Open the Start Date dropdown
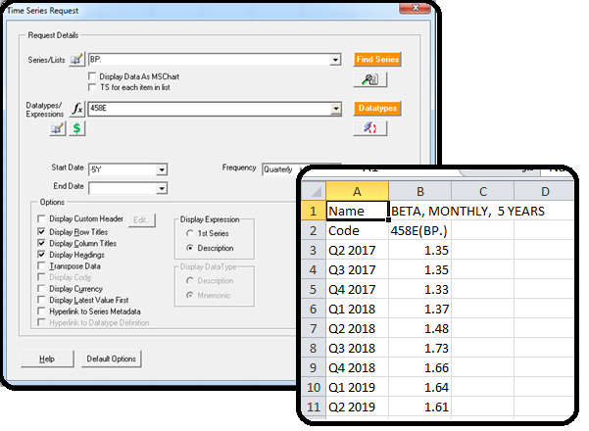Image resolution: width=589 pixels, height=431 pixels. coord(161,168)
